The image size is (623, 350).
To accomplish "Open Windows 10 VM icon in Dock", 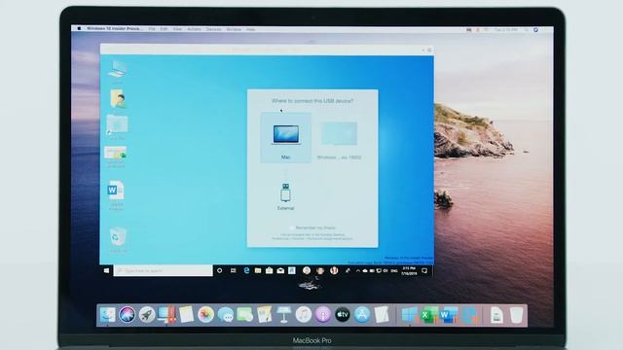I will (409, 315).
